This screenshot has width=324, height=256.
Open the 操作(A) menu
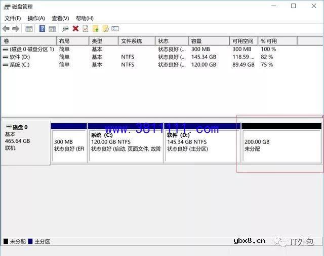point(36,18)
